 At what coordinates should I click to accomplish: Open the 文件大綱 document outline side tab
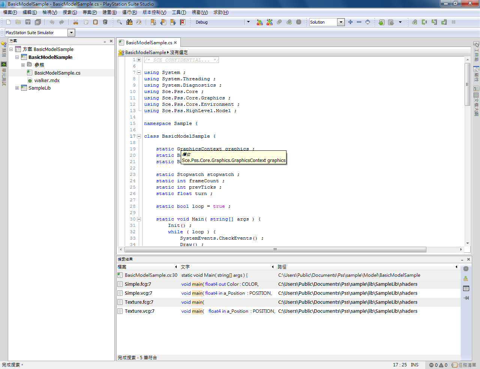coord(476,105)
